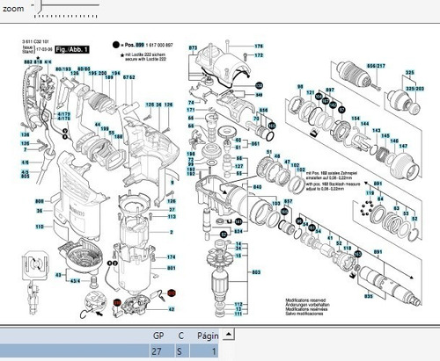Click part number 42 label

[x=172, y=309]
